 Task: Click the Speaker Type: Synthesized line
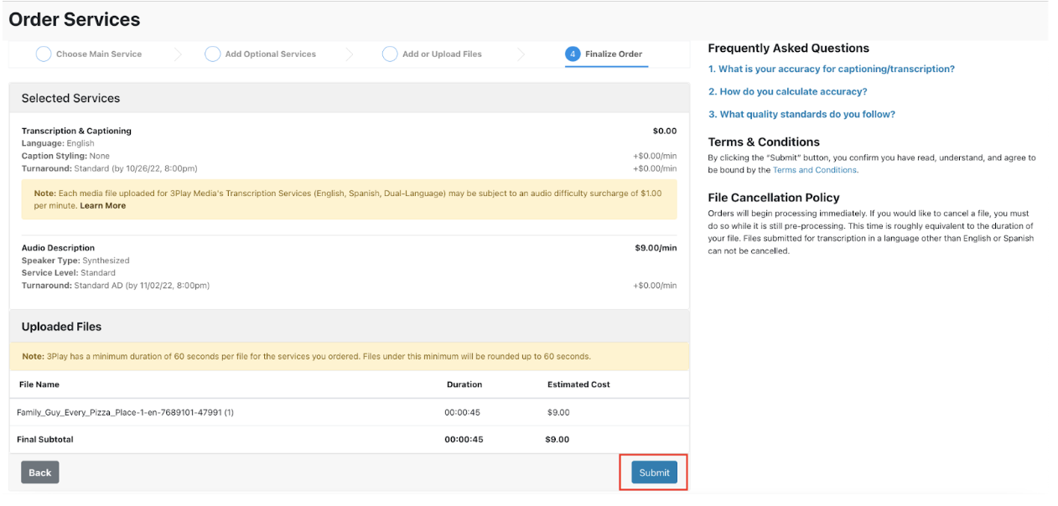[x=75, y=261]
